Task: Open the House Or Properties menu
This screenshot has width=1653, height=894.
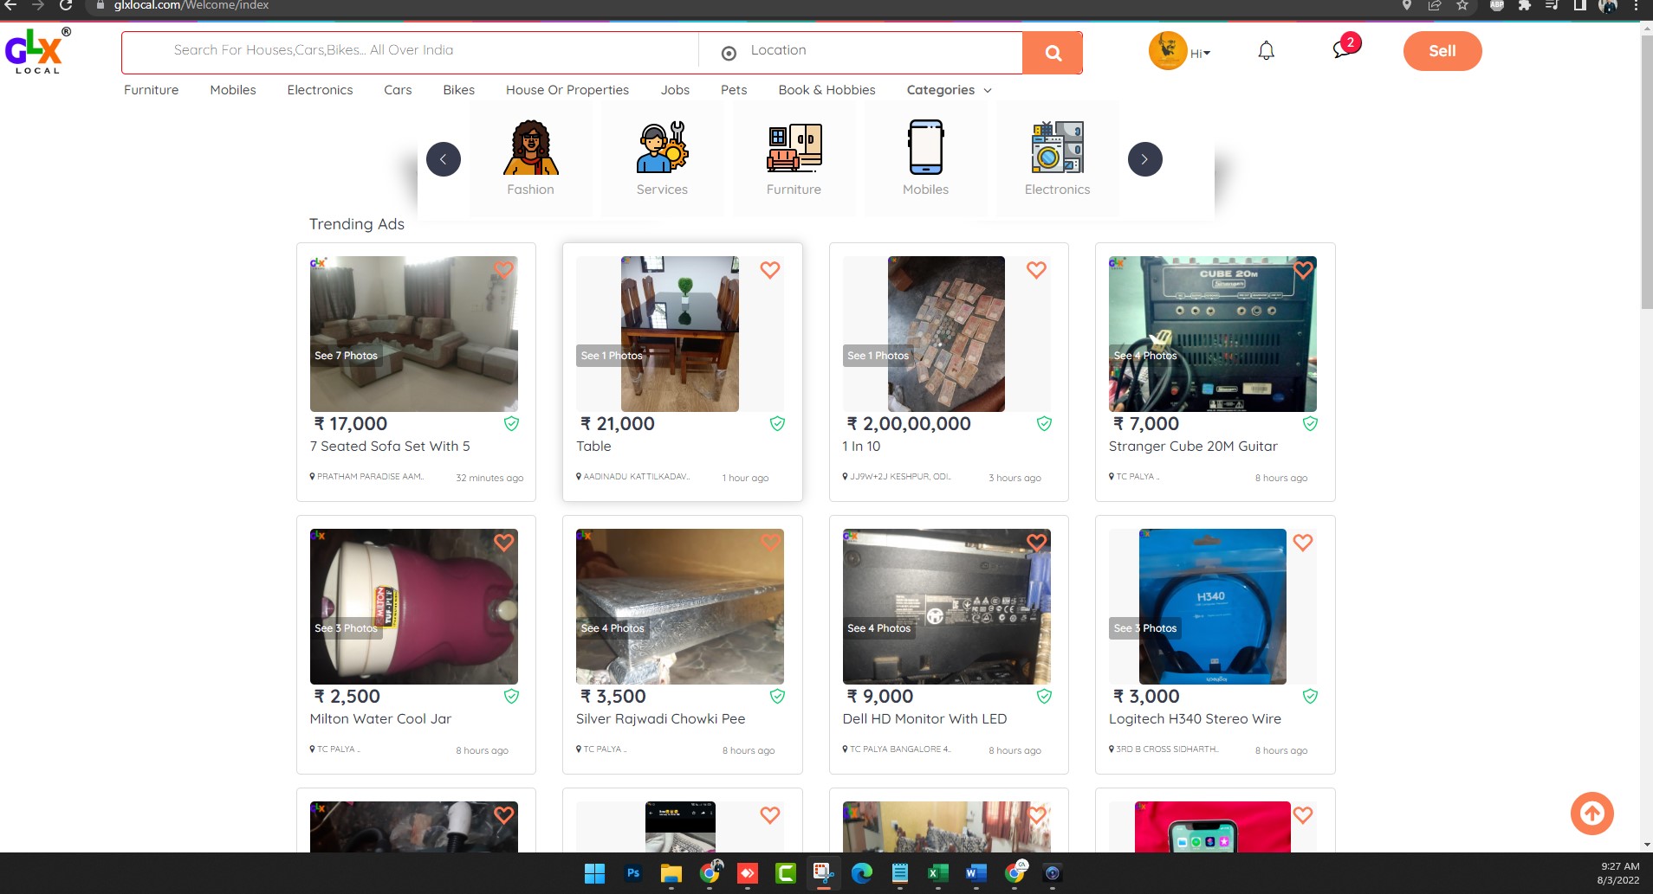Action: (567, 90)
